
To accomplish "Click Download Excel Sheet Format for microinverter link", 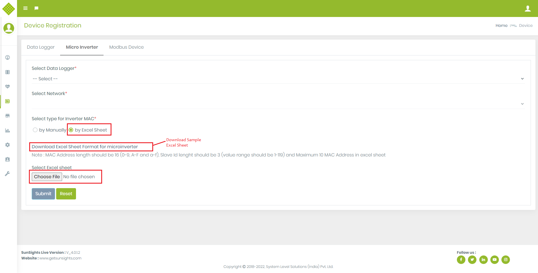I will 85,147.
